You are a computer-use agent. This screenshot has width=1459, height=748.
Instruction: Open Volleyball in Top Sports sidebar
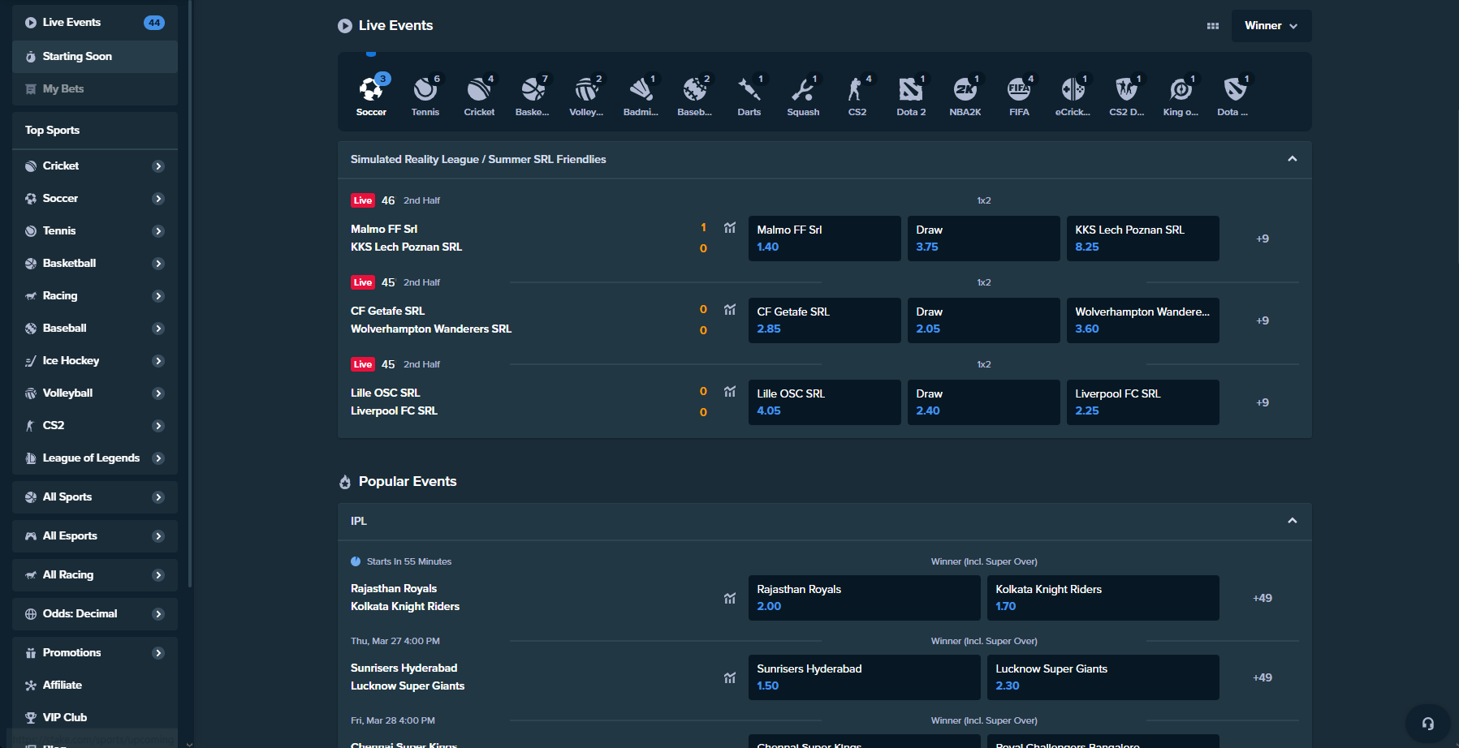coord(95,393)
